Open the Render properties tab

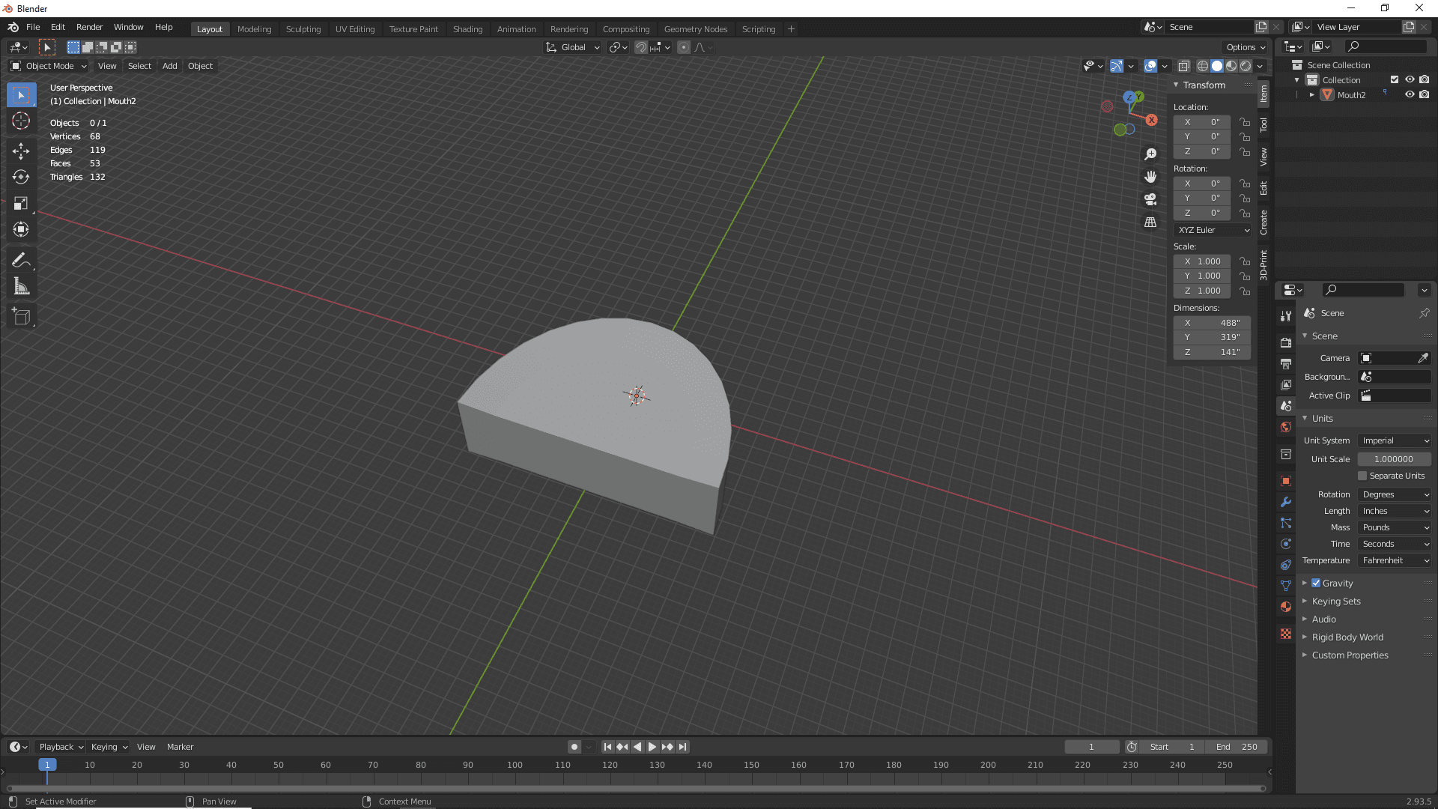tap(1286, 342)
